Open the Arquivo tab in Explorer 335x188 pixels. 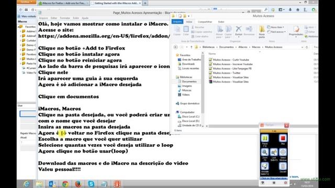pyautogui.click(x=177, y=22)
